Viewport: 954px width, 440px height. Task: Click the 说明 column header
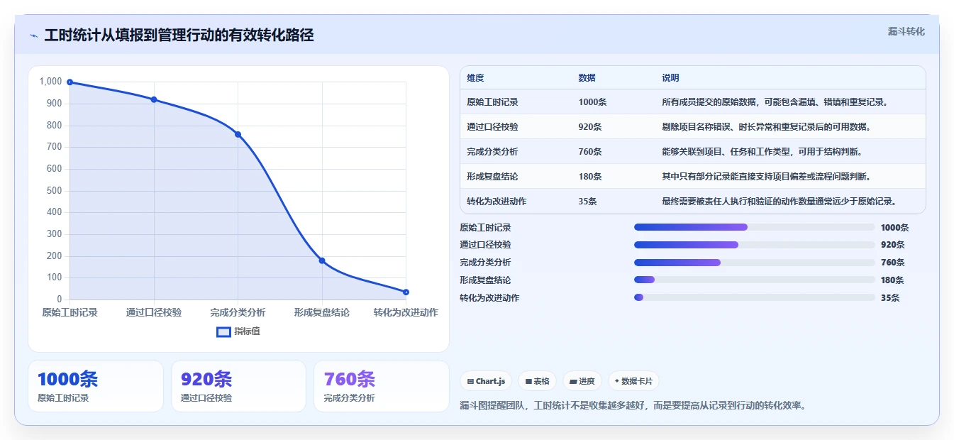tap(670, 78)
